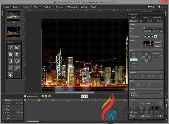Add an Audio music-note object
This screenshot has width=169, height=124.
point(17,54)
